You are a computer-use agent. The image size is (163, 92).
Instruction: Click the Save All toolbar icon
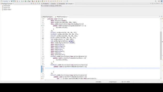7,1
